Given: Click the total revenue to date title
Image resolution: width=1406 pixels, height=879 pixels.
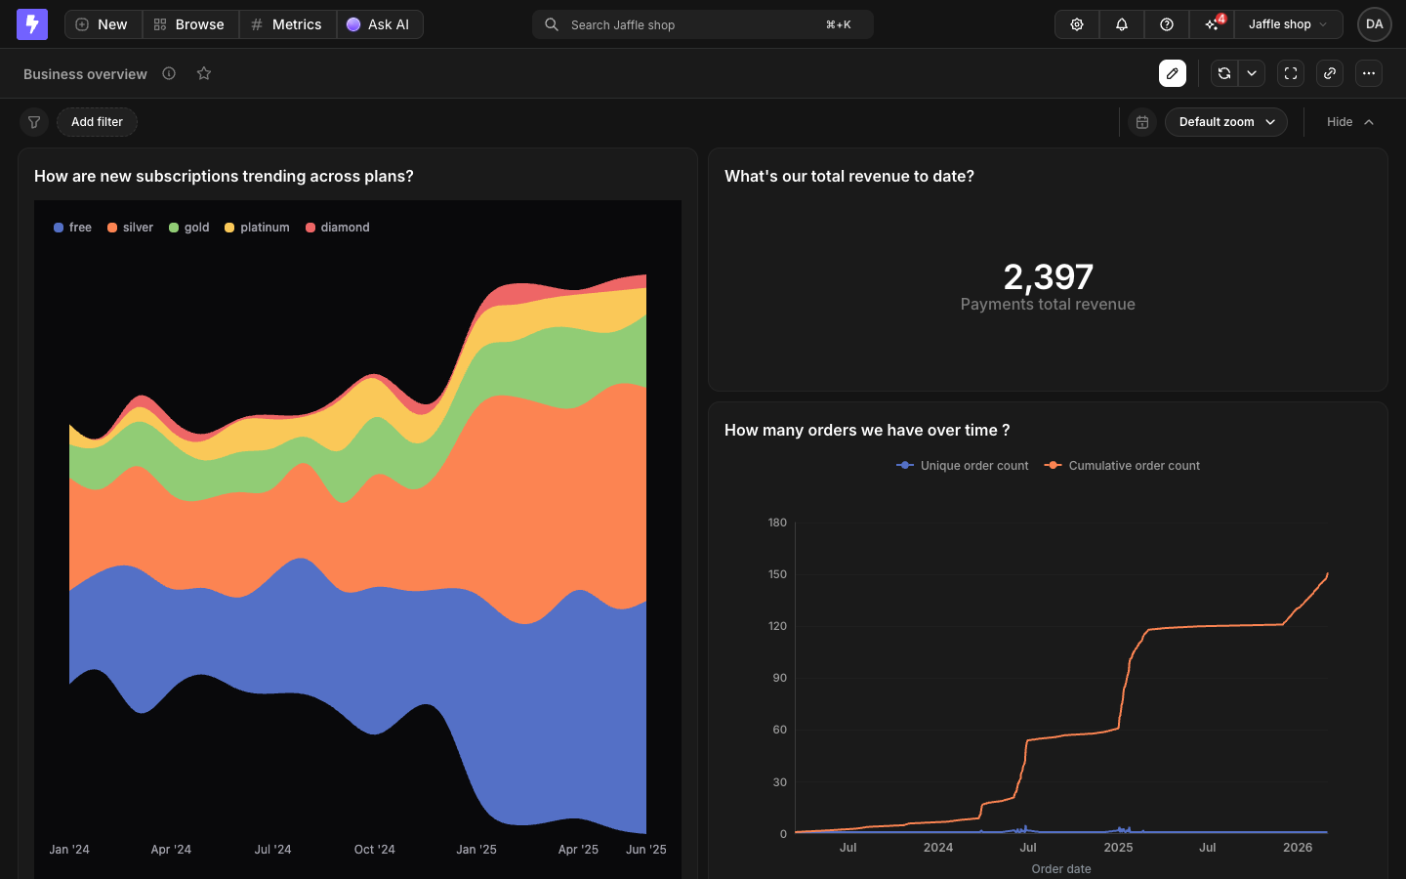Looking at the screenshot, I should tap(849, 176).
